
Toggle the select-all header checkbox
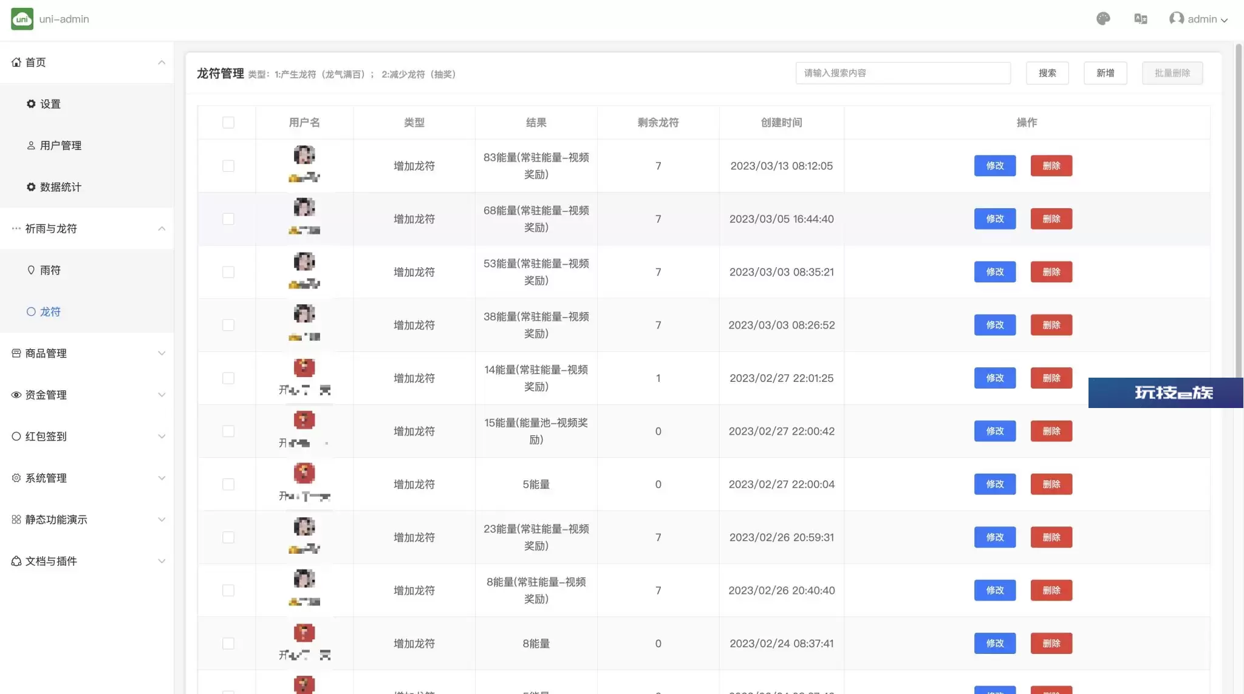tap(228, 123)
